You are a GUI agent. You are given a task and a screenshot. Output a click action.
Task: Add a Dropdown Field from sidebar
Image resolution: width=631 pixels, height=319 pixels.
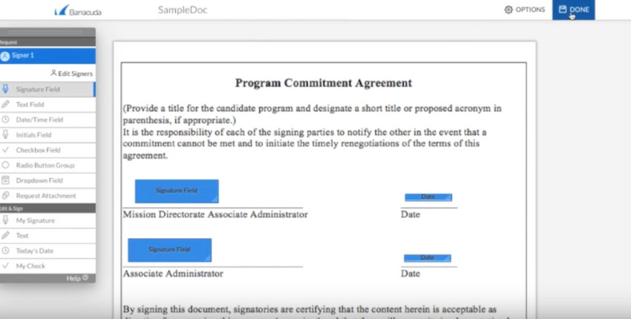point(39,180)
